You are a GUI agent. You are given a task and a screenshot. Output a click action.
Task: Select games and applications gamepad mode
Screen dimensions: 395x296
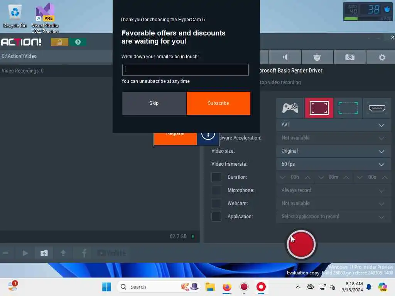point(290,108)
